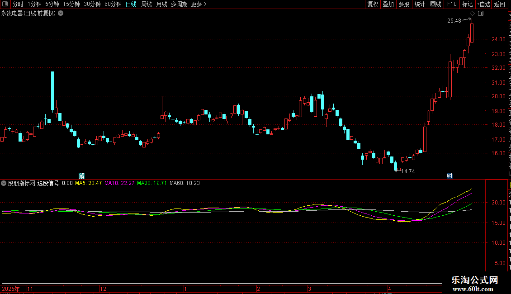Image resolution: width=511 pixels, height=294 pixels.
Task: Switch to 周线 weekly chart
Action: click(x=147, y=4)
